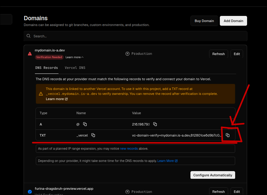
Task: Click the A type cell
Action: point(41,124)
